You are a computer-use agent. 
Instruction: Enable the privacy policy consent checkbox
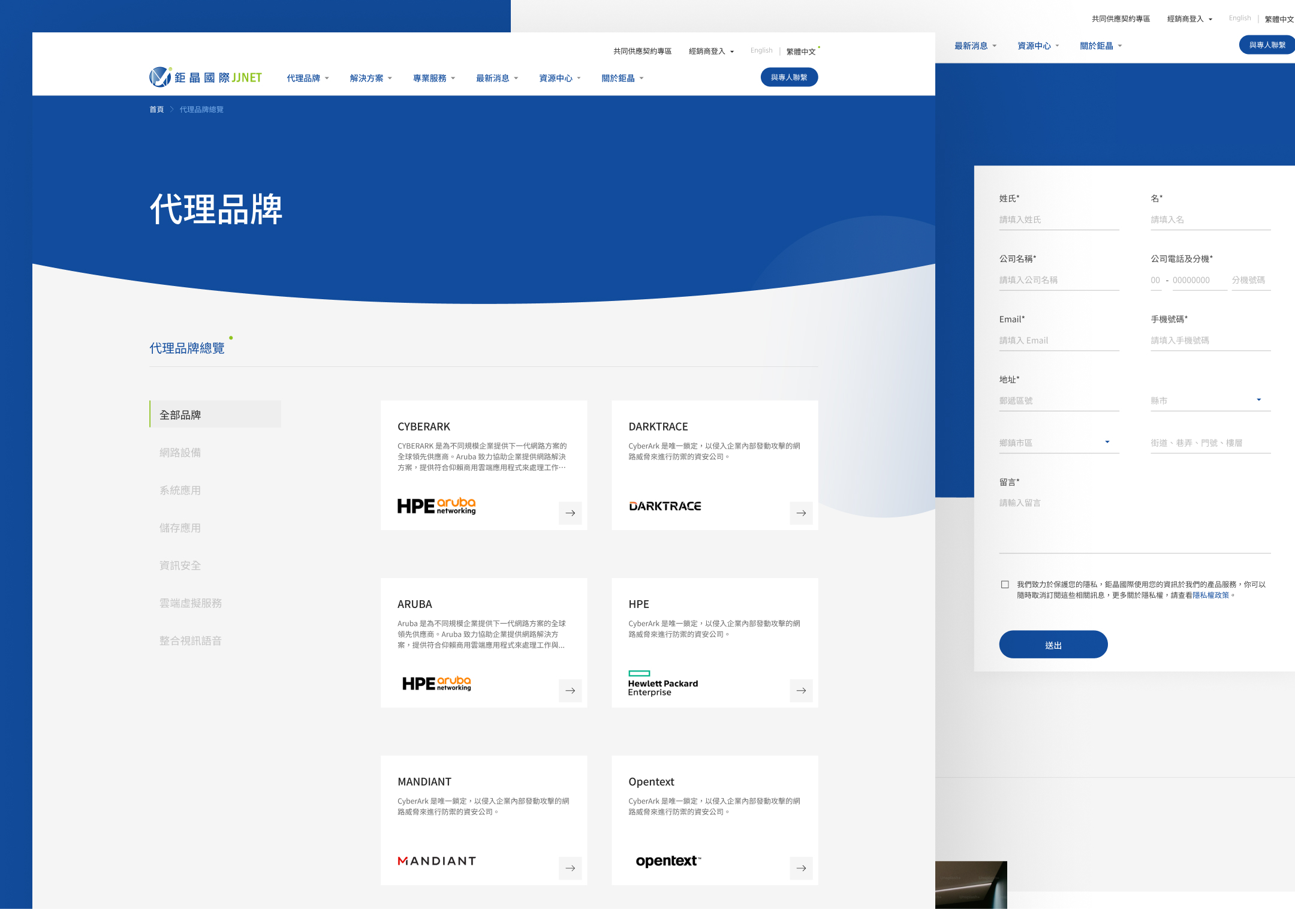click(1004, 583)
